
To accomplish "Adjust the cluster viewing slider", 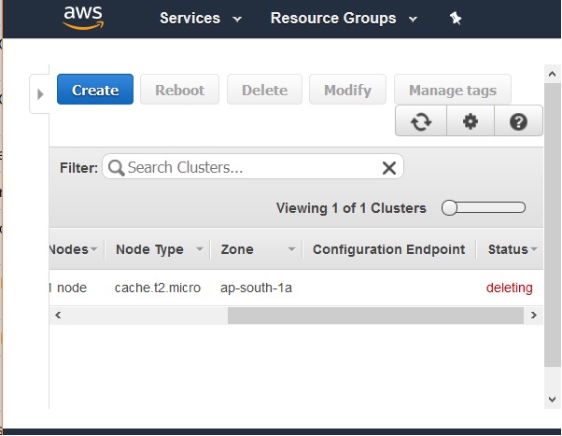I will coord(450,208).
